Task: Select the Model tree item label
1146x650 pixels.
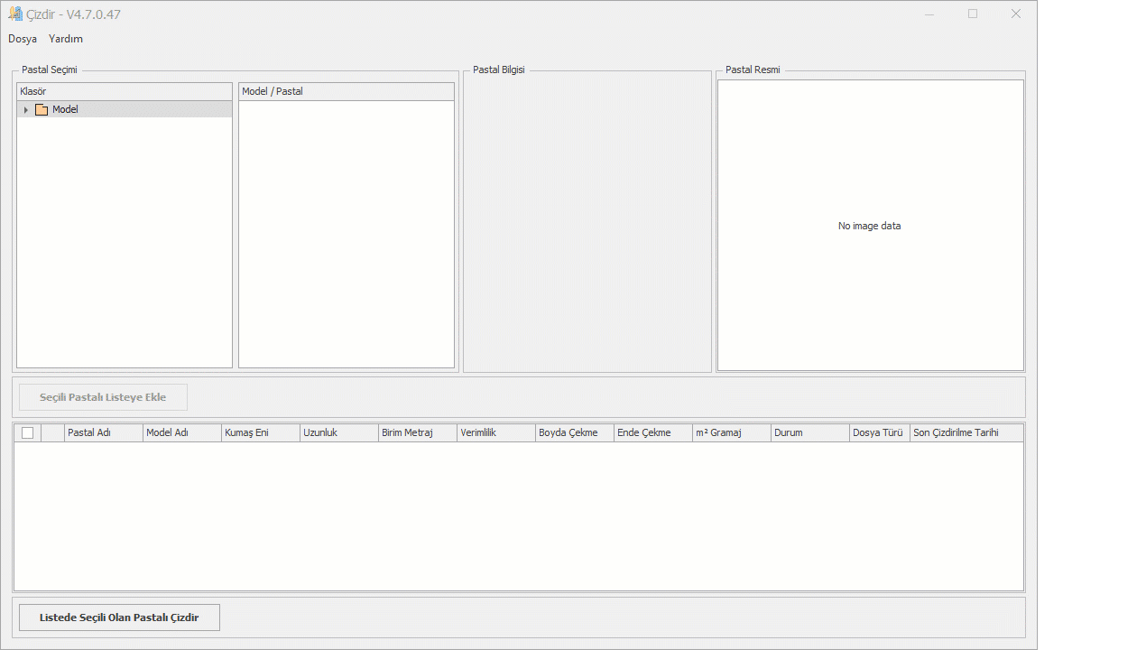Action: [x=65, y=110]
